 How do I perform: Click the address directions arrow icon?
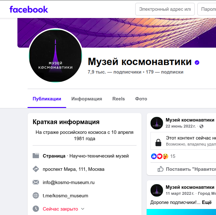[x=36, y=169]
